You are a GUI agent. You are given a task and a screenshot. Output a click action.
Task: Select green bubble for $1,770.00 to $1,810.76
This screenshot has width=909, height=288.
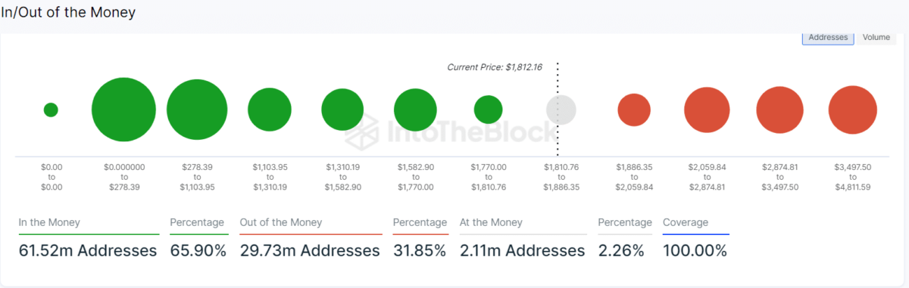tap(488, 110)
